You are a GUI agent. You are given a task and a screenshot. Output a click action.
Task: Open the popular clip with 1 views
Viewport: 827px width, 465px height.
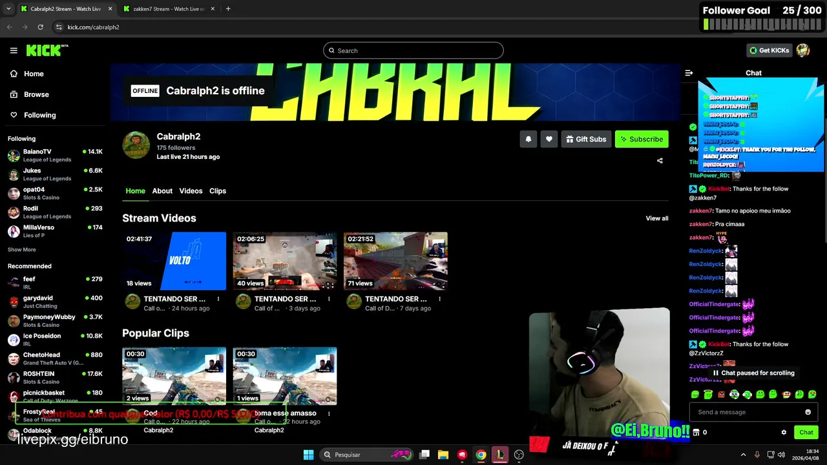click(285, 376)
